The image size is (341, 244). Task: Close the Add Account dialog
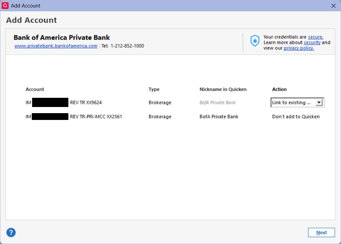click(333, 6)
